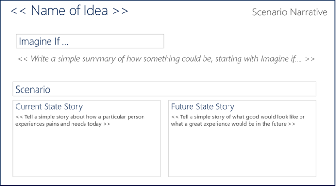Click the line "Tell a simple story of what good would look like"
Viewport: 336px width, 186px height.
[x=238, y=117]
